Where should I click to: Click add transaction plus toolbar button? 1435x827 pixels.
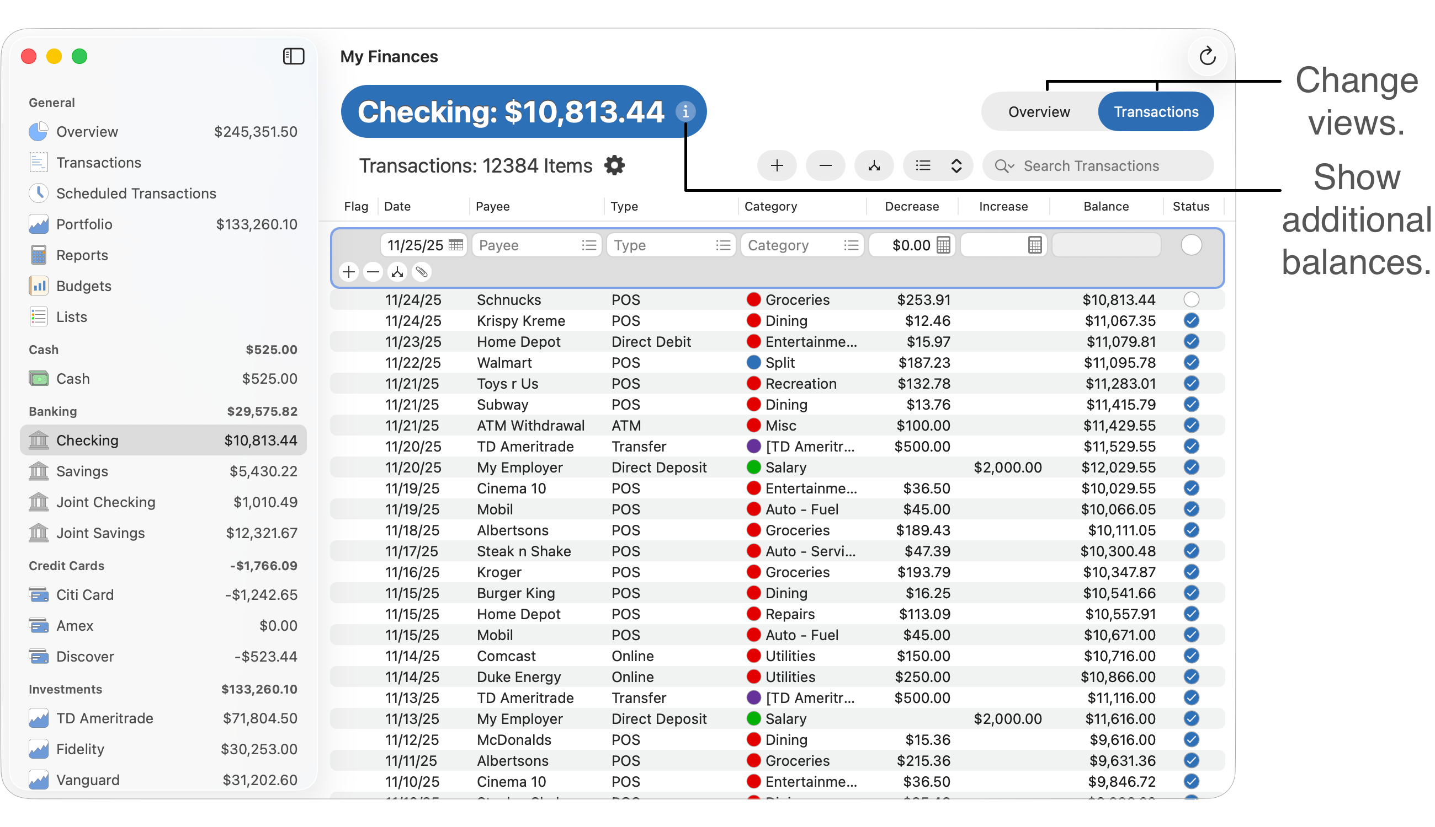(777, 166)
